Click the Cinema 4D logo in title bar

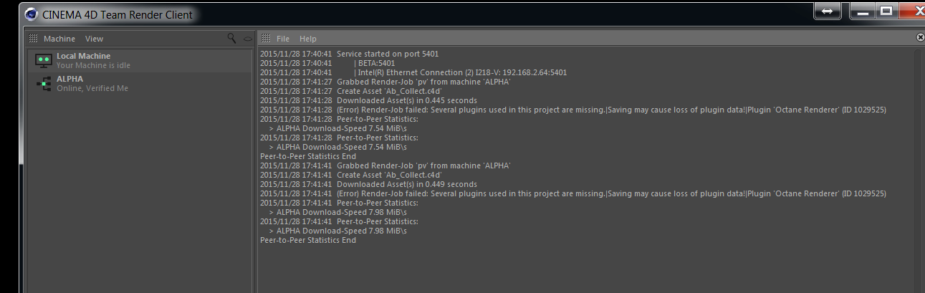tap(31, 14)
